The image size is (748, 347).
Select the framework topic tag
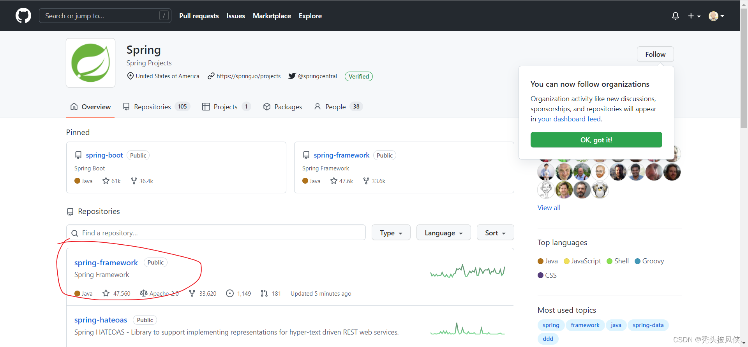click(585, 325)
